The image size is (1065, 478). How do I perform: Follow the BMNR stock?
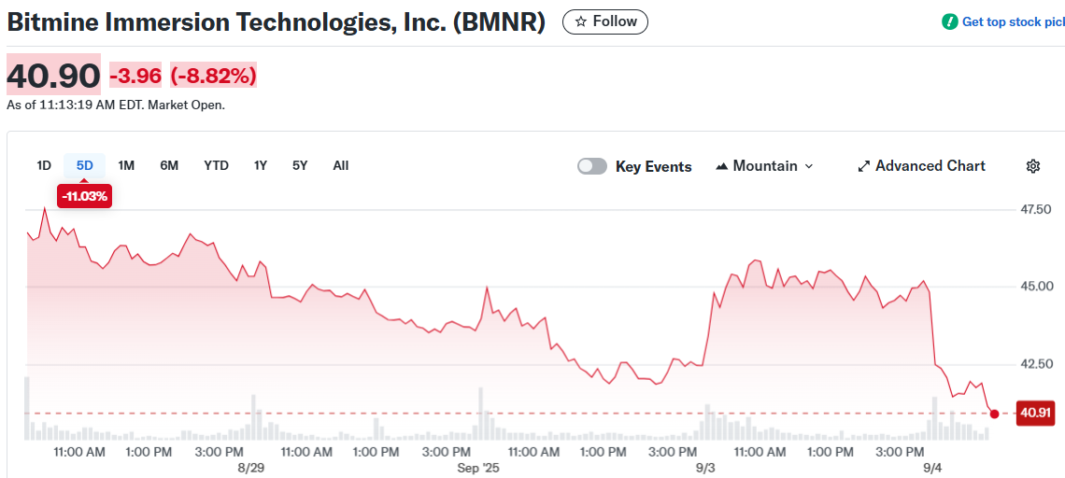[605, 21]
